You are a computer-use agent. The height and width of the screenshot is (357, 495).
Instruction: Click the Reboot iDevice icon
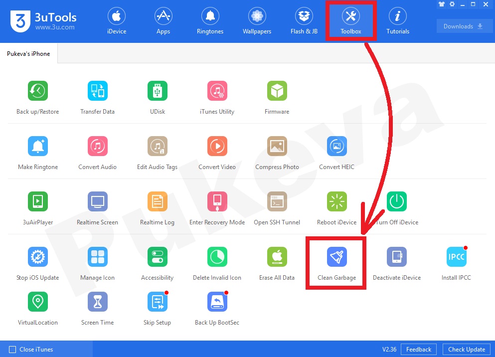(337, 201)
